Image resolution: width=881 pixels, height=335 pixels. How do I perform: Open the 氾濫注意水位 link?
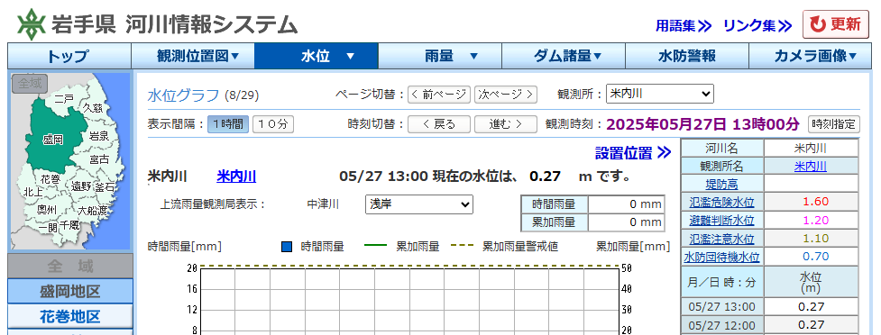click(x=722, y=239)
